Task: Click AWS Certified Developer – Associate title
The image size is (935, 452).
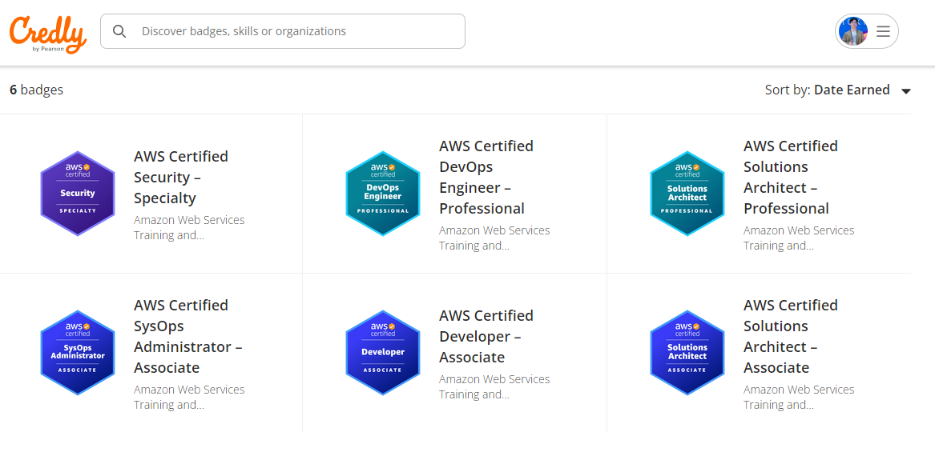Action: point(486,337)
